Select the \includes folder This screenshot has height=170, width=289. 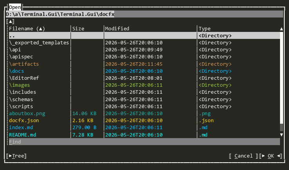tap(22, 92)
